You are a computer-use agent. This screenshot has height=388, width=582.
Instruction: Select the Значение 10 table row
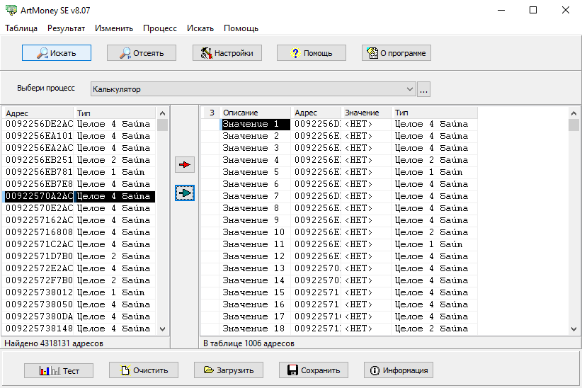pos(339,232)
